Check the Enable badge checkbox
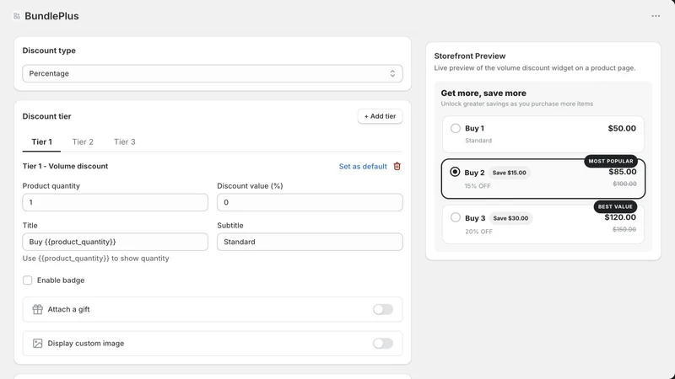The image size is (675, 379). click(x=28, y=280)
